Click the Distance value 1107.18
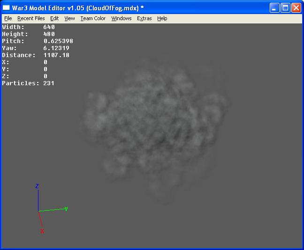 (56, 55)
